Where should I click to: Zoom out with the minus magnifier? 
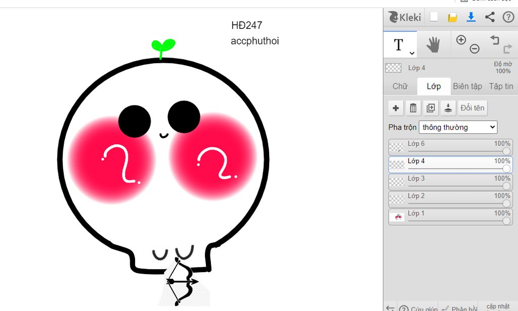pos(474,49)
